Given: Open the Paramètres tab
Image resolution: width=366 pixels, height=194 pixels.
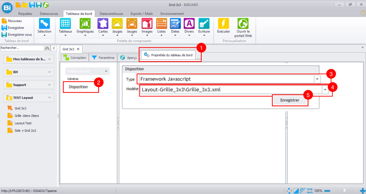Looking at the screenshot, I should click(103, 58).
